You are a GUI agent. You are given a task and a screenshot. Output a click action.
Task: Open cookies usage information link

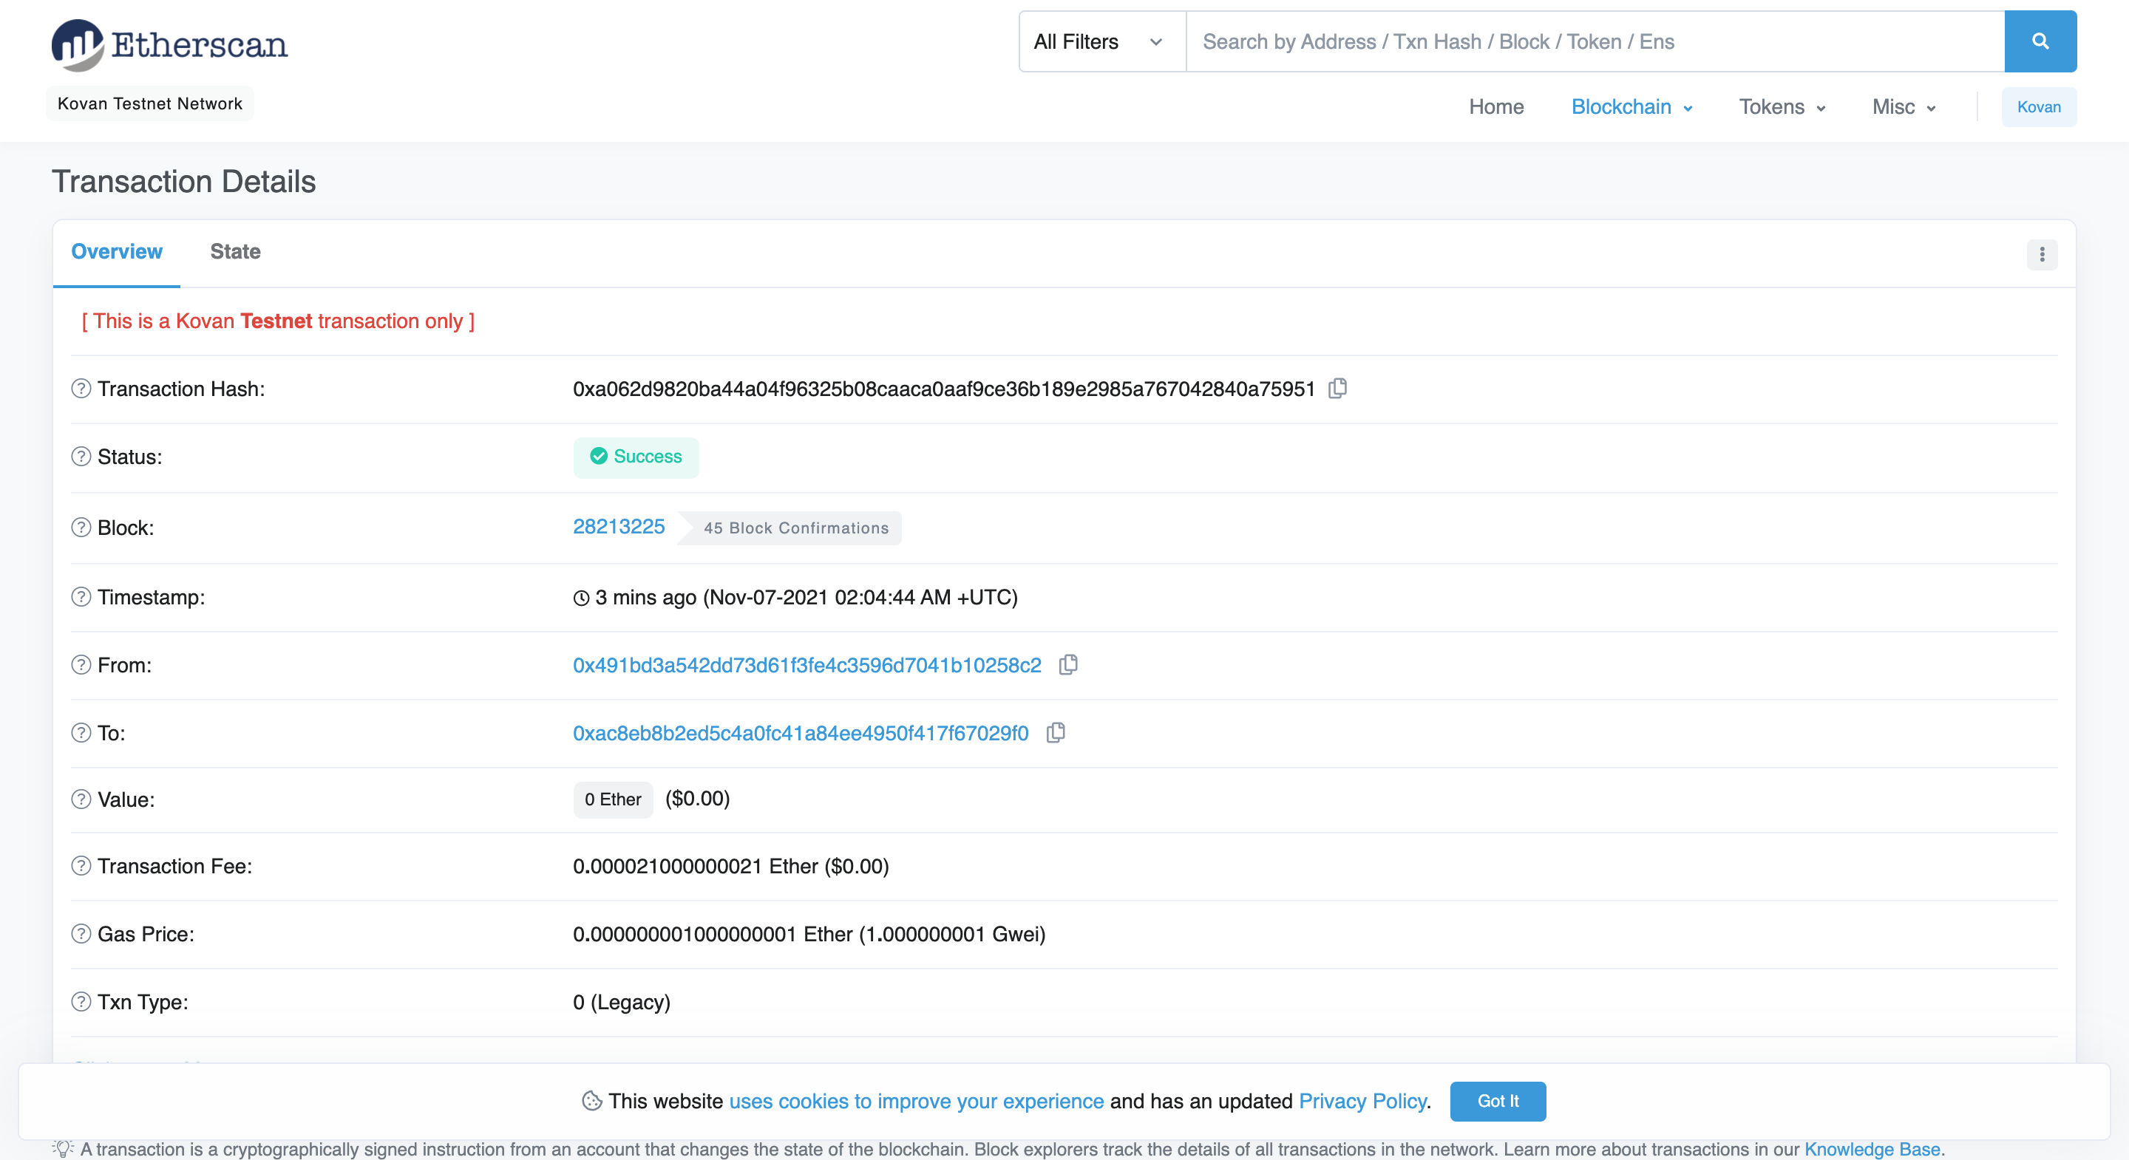pyautogui.click(x=916, y=1100)
